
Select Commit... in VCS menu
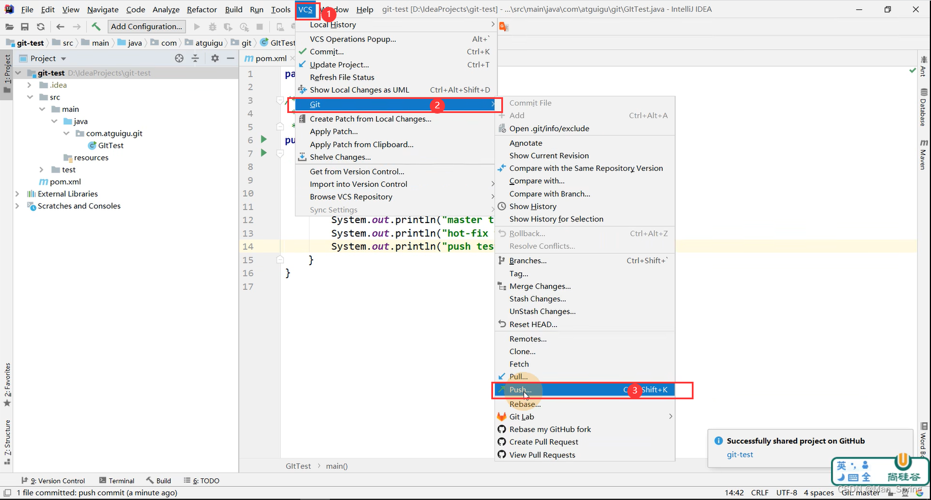click(x=396, y=52)
